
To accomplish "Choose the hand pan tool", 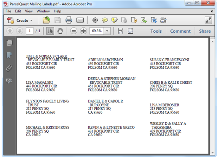I will (60, 31).
